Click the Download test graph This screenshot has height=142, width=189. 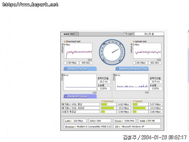[x=78, y=51]
